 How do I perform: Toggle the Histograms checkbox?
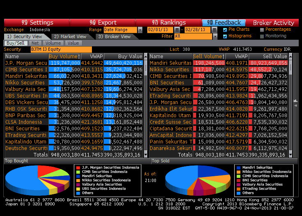225,36
